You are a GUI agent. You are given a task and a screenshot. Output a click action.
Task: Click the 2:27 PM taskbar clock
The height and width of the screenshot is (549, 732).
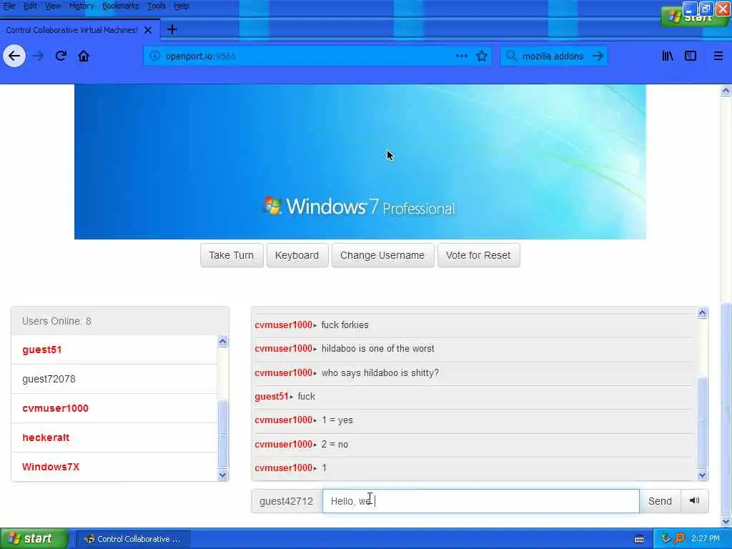[x=706, y=539]
